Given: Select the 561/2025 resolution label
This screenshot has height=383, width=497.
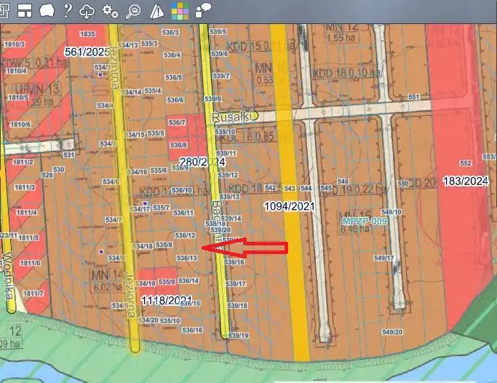Looking at the screenshot, I should pyautogui.click(x=87, y=52).
